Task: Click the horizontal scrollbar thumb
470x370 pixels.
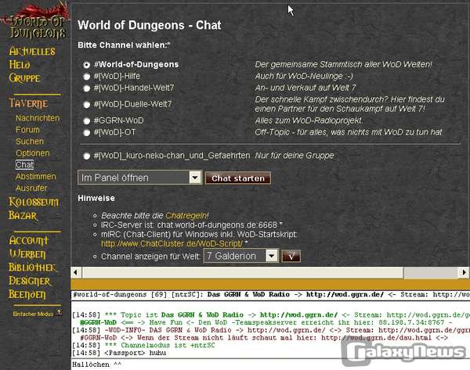Action: (243, 272)
